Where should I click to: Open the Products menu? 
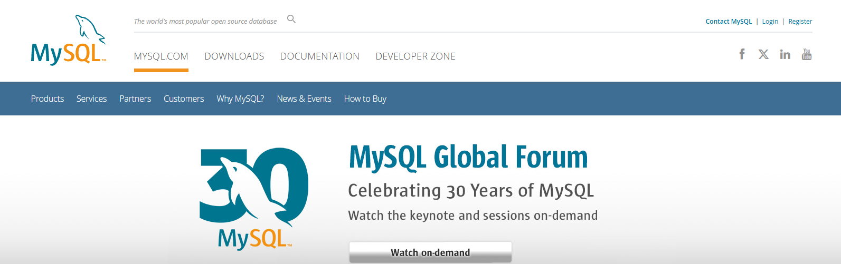click(x=48, y=99)
